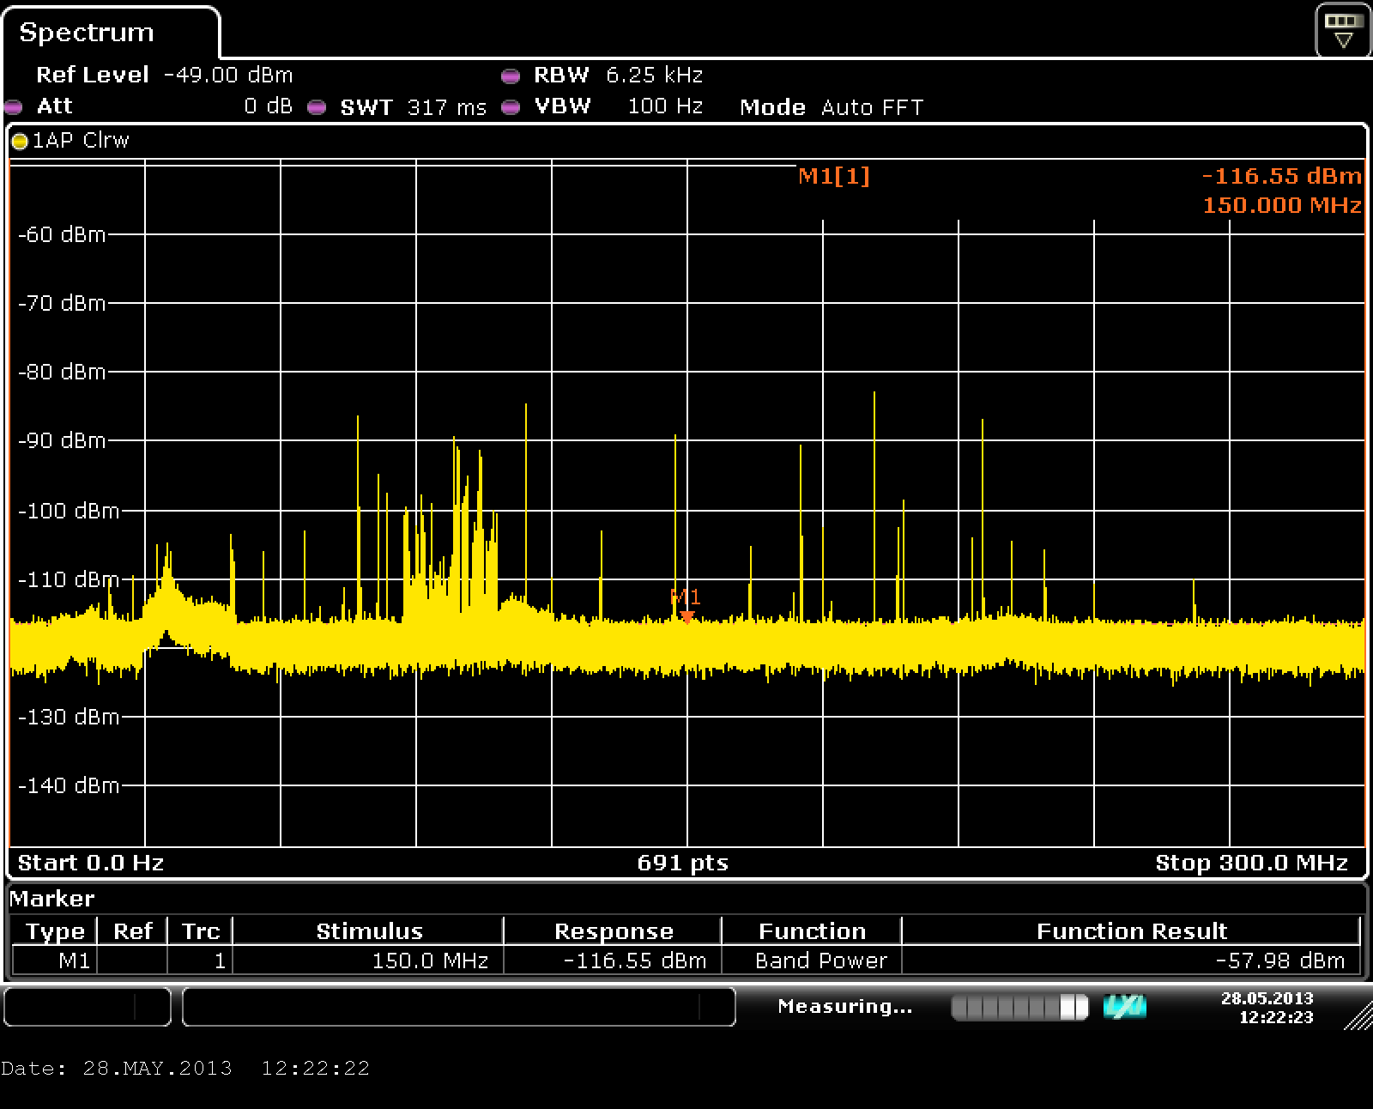Click the Mode Auto FFT setting
1373x1109 pixels.
pos(831,107)
